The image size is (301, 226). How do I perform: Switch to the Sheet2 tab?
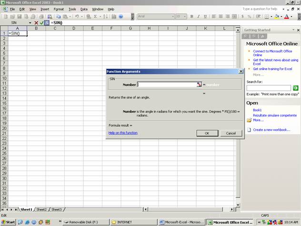click(41, 209)
